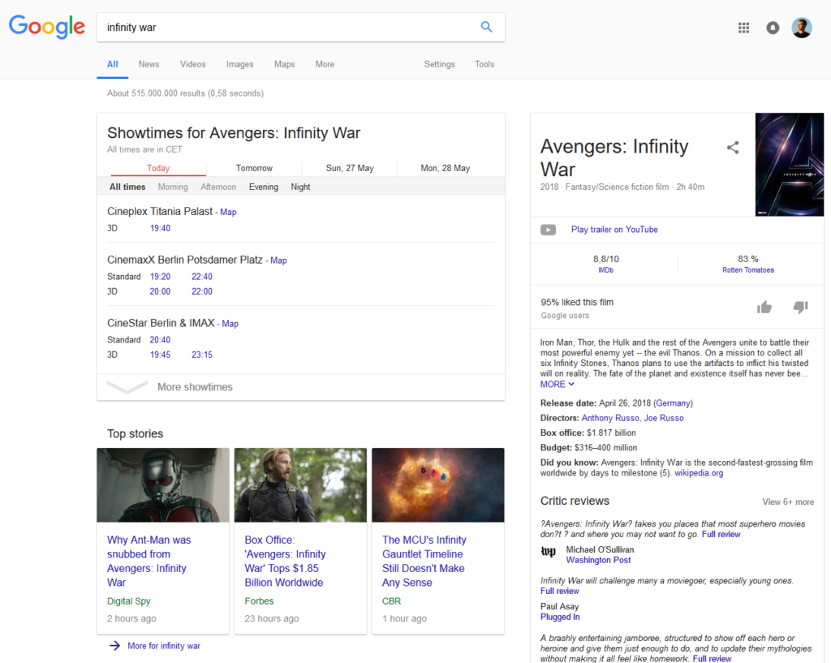The image size is (831, 663).
Task: View the Cineplex Titania Palast map
Action: pos(228,212)
